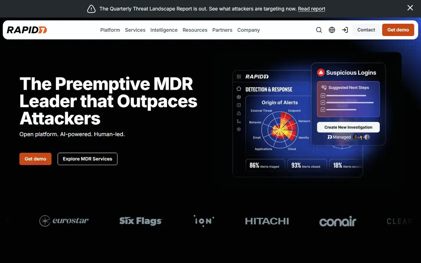Toggle the first suggested step checkbox

click(x=323, y=96)
